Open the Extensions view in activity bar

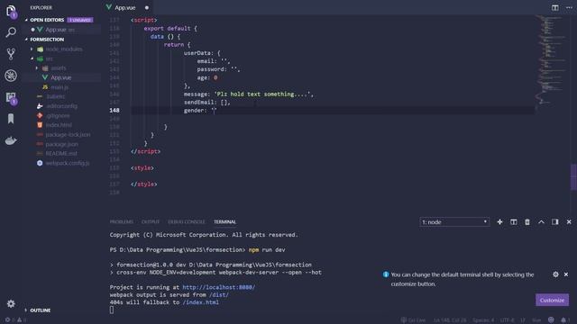[11, 98]
